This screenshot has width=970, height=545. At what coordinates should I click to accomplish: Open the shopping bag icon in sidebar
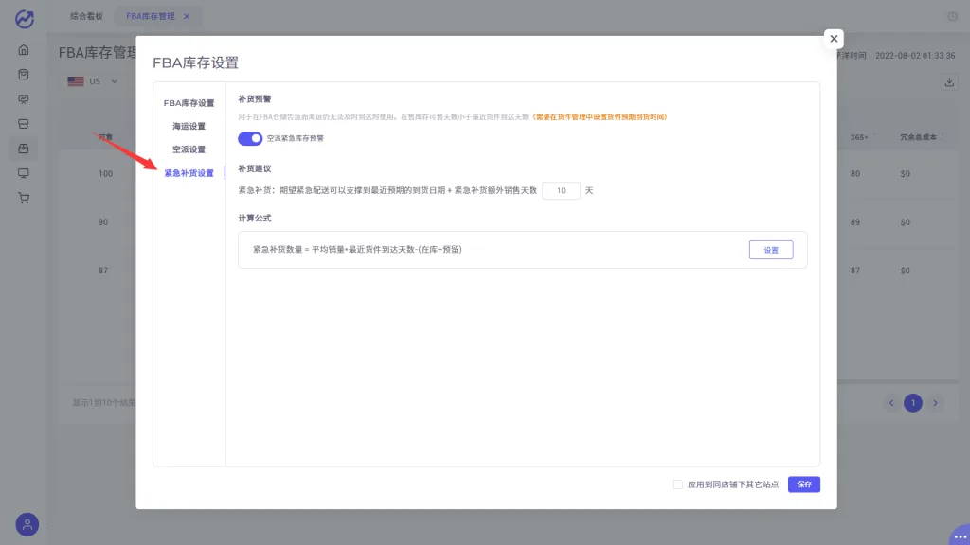tap(24, 74)
